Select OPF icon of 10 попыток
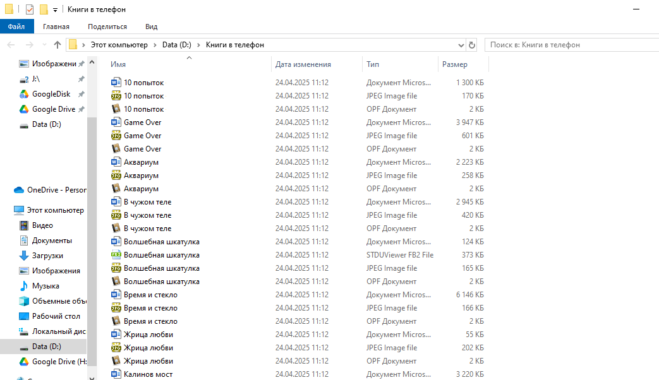Image resolution: width=659 pixels, height=380 pixels. (116, 109)
